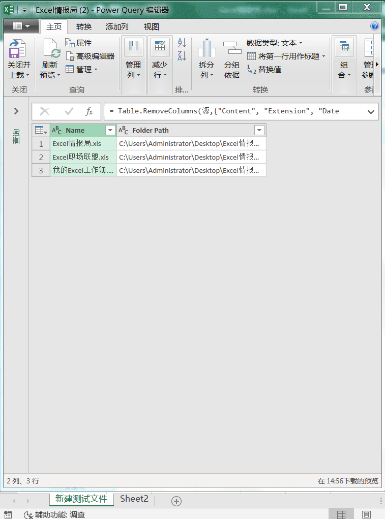Select row number 3 header
This screenshot has height=519, width=385.
[41, 170]
